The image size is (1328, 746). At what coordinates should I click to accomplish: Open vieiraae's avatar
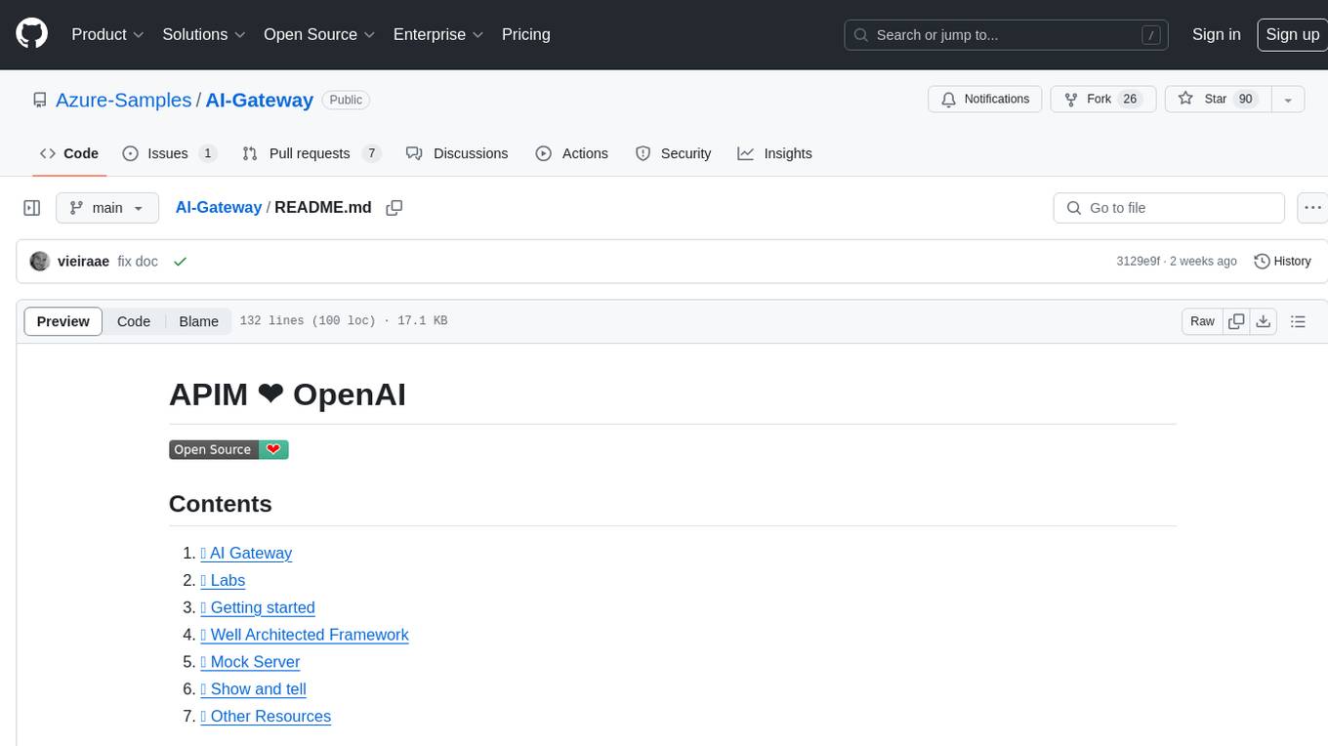[x=40, y=262]
